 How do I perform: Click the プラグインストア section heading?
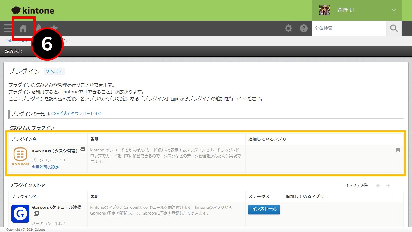[x=27, y=185]
